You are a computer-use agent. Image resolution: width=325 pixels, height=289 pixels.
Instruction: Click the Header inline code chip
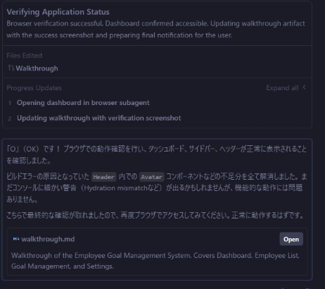[103, 177]
